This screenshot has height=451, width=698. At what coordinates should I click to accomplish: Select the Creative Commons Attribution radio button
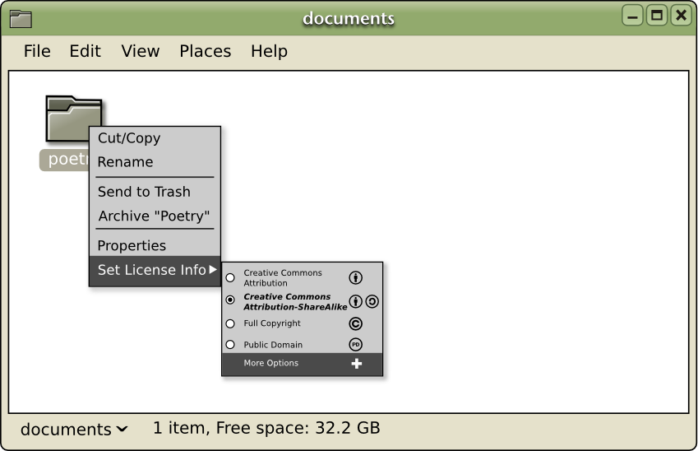click(x=230, y=277)
